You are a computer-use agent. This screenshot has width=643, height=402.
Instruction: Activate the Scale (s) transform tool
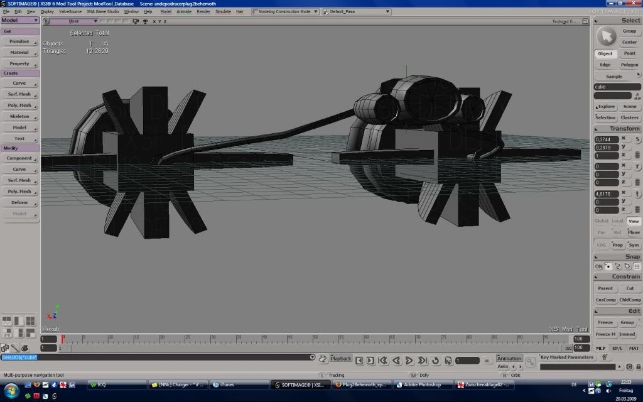point(638,139)
